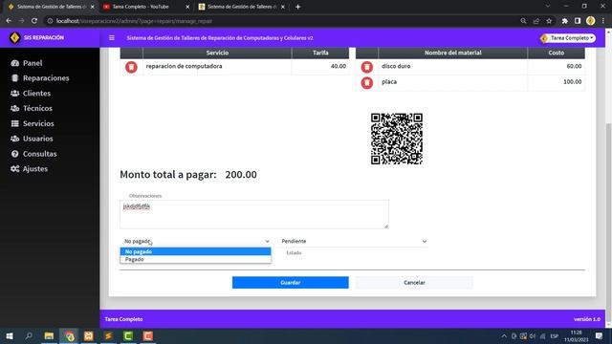Open the Pendiente status dropdown
This screenshot has height=344, width=612.
(x=353, y=242)
